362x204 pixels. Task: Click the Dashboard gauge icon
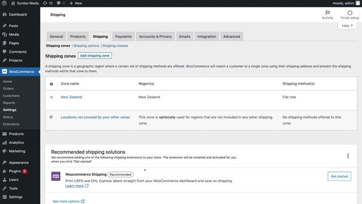tap(5, 14)
